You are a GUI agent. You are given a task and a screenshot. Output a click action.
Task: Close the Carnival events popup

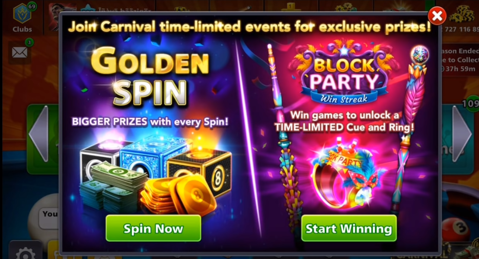coord(437,16)
